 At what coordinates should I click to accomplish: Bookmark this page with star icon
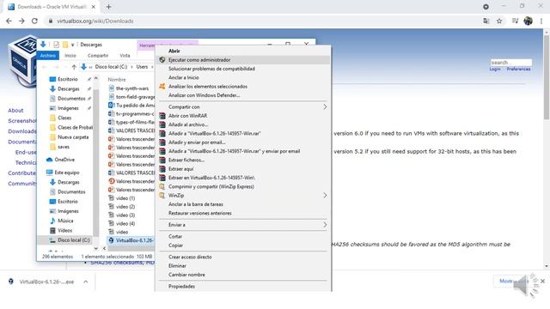click(x=499, y=21)
